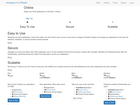Click 'Unlimited Applications' in Standard plan

tap(116, 90)
